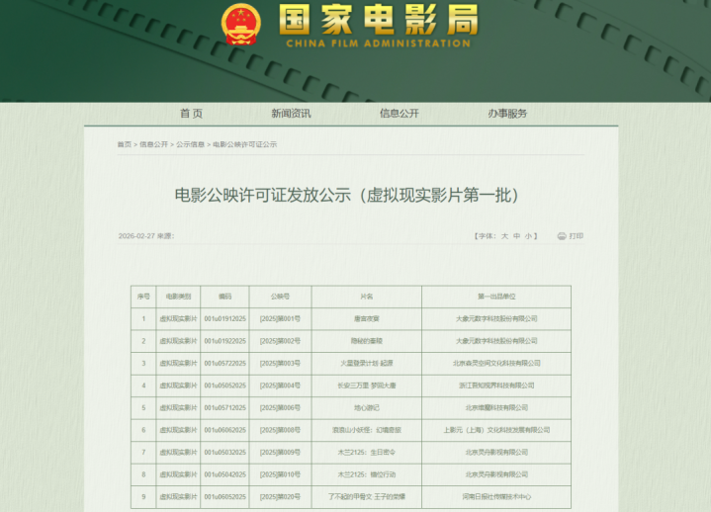Click serial number 4 cell
711x512 pixels.
point(143,385)
